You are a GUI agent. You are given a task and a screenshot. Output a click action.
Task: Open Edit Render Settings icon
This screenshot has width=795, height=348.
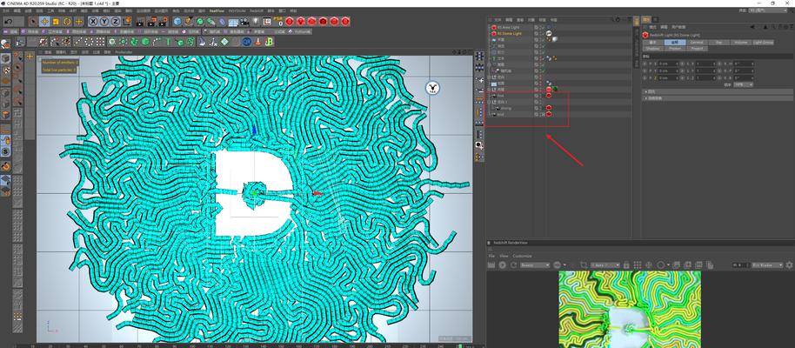(x=163, y=21)
